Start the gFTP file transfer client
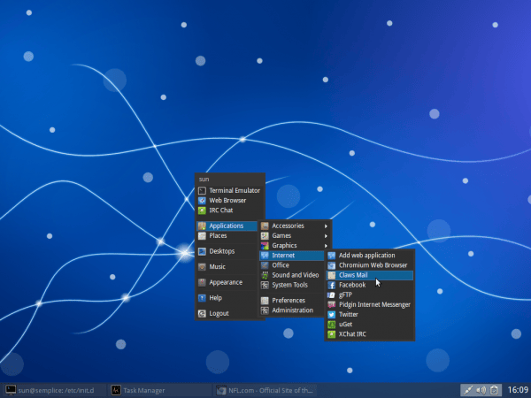This screenshot has width=531, height=398. click(347, 295)
